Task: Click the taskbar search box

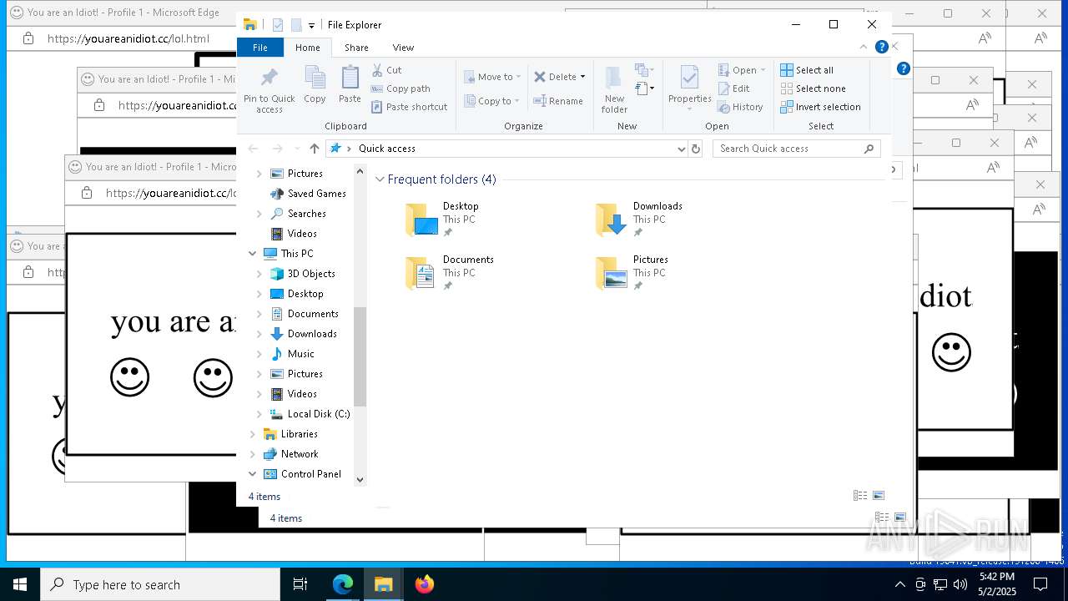Action: [160, 584]
